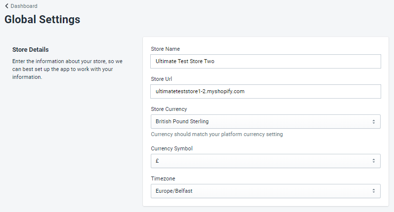The image size is (394, 212).
Task: Click the up-down arrows icon in Currency Symbol
Action: click(x=374, y=161)
